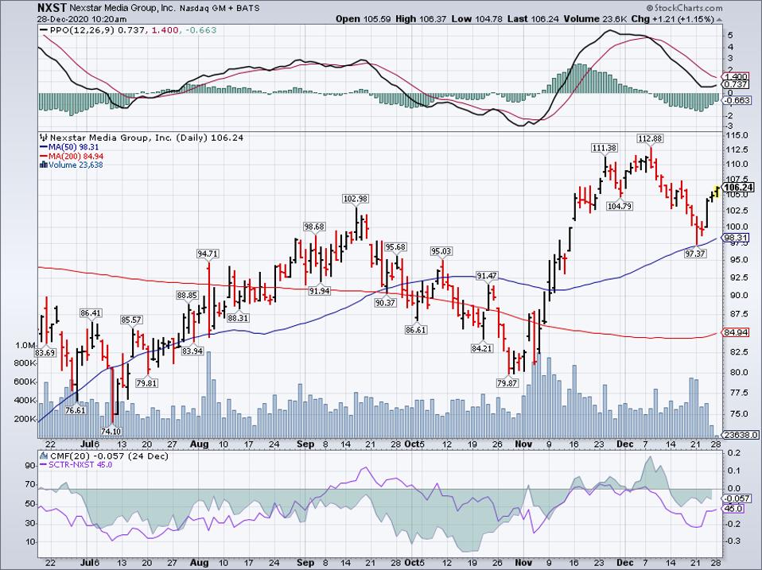
Task: Click the 90.37 price annotation
Action: [x=385, y=302]
